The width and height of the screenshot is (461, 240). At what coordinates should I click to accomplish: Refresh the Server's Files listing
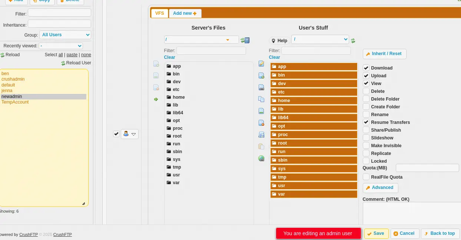tap(242, 40)
